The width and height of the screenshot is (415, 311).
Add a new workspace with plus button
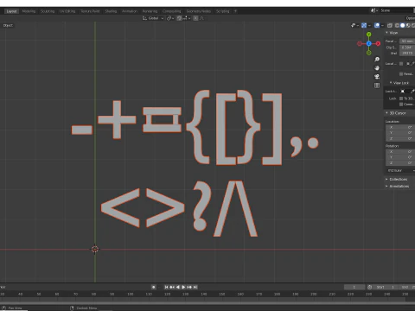[235, 11]
